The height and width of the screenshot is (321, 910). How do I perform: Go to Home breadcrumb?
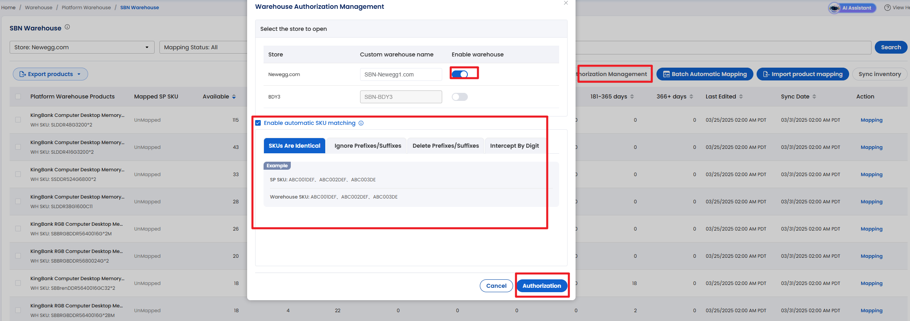[x=8, y=8]
